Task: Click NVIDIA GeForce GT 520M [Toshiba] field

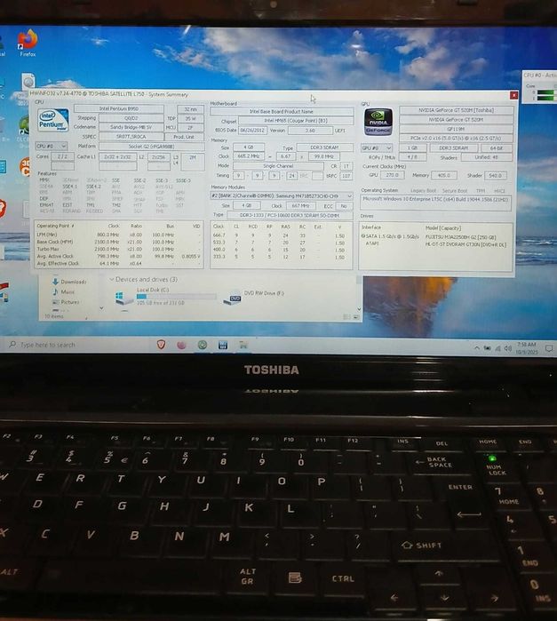Action: click(x=457, y=110)
